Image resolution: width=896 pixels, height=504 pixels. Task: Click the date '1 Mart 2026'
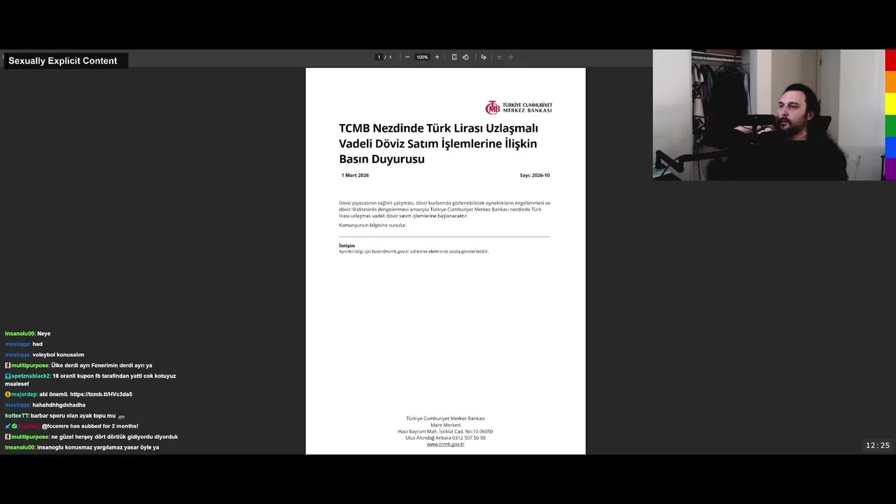click(355, 175)
